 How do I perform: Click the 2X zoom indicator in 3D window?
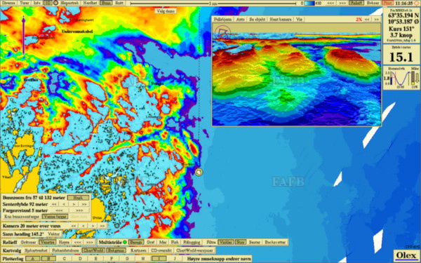[x=359, y=20]
